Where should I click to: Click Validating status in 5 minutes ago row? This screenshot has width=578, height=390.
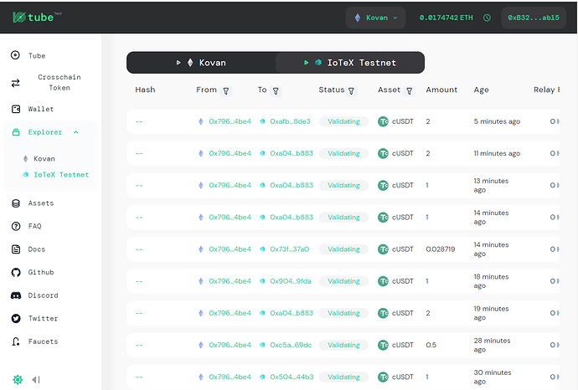[x=343, y=121]
